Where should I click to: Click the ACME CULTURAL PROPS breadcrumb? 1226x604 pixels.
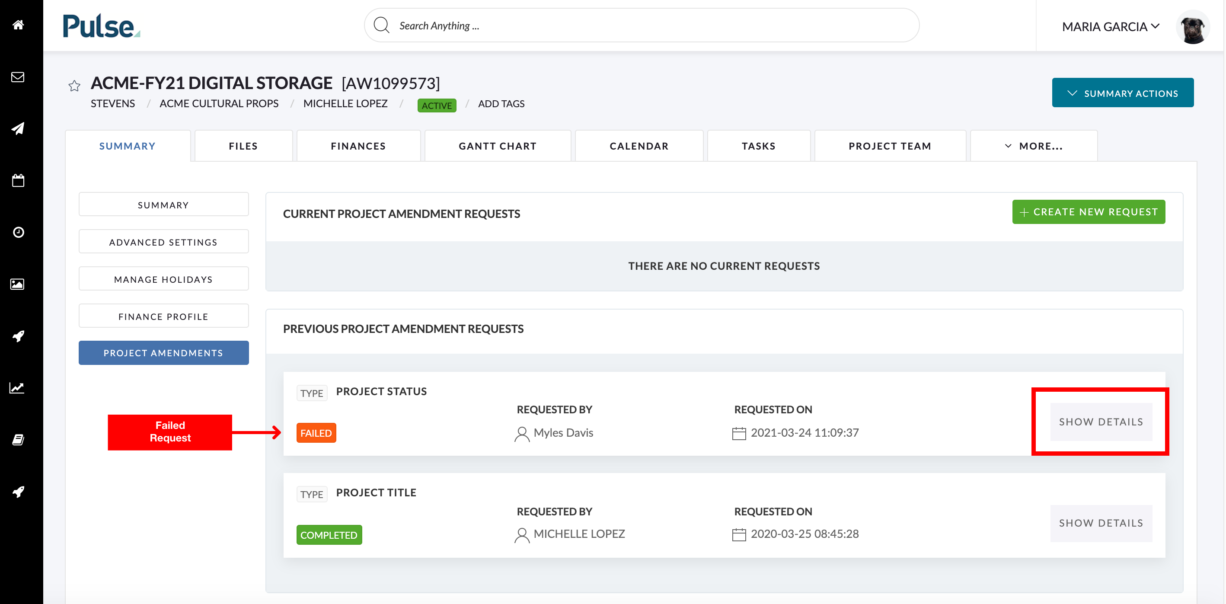click(219, 103)
